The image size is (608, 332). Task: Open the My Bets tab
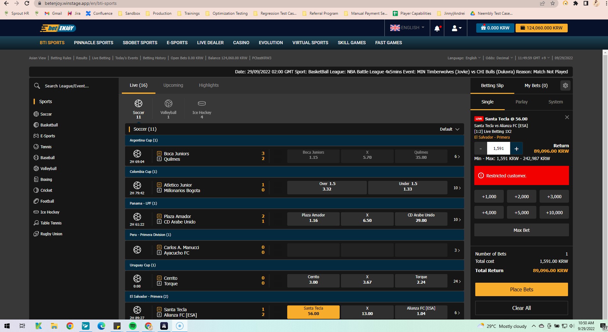click(x=536, y=85)
